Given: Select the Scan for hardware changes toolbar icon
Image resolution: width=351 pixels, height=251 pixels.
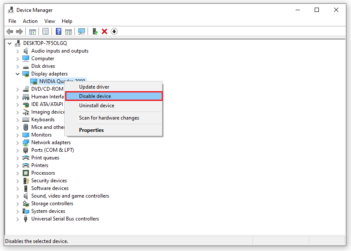Looking at the screenshot, I should pyautogui.click(x=82, y=31).
